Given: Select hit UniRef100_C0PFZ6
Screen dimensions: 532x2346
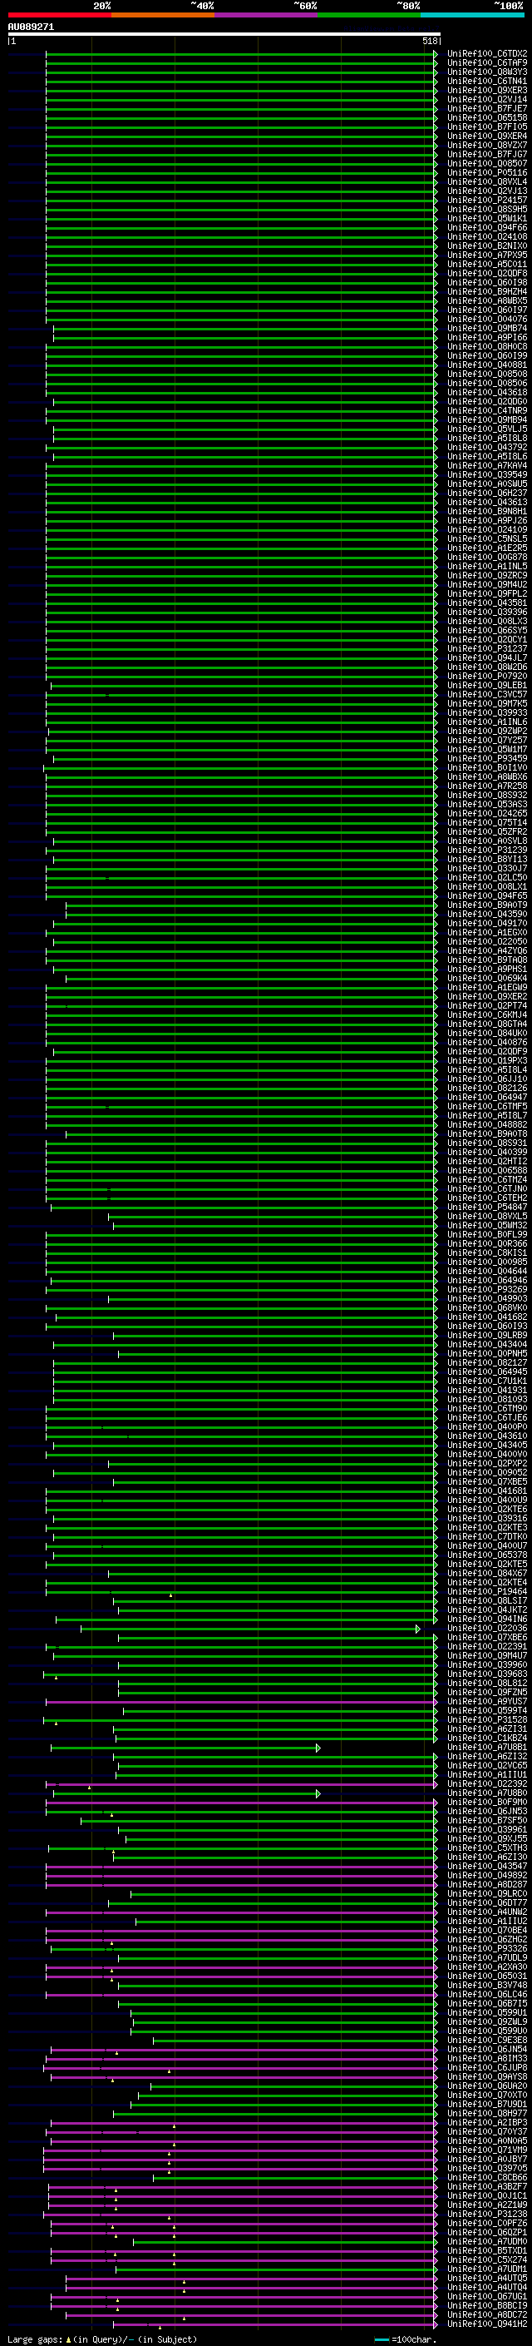Looking at the screenshot, I should point(487,2223).
